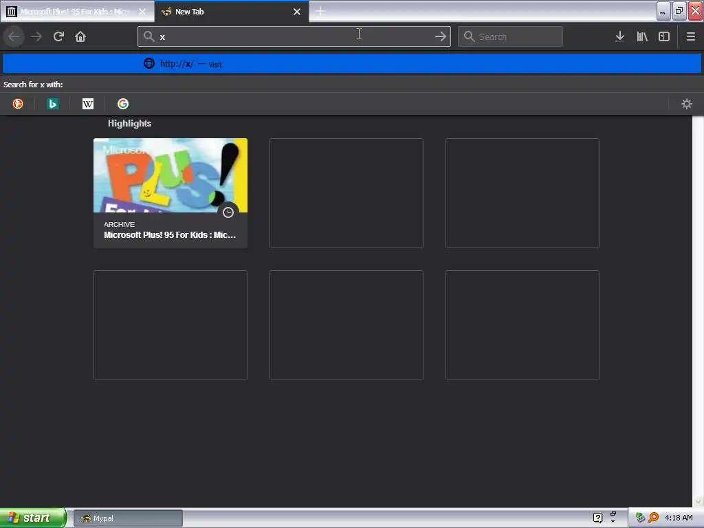Click the Go arrow in the address bar
This screenshot has width=704, height=528.
pos(441,36)
